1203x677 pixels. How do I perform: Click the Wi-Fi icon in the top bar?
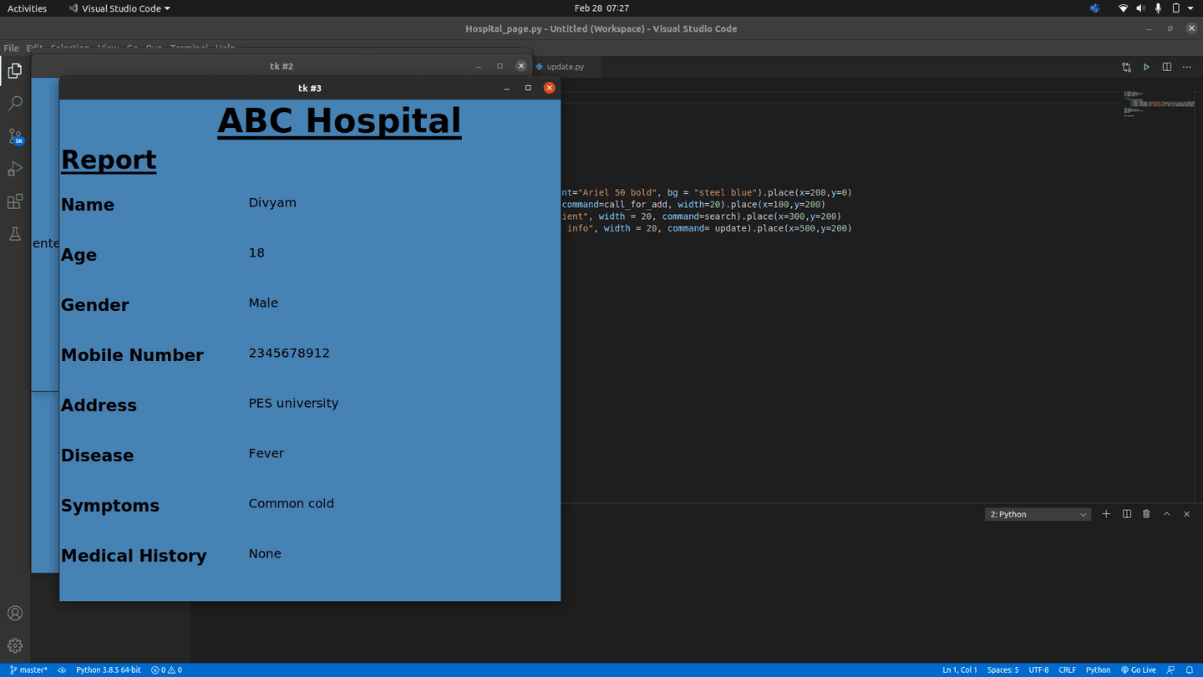pos(1123,8)
